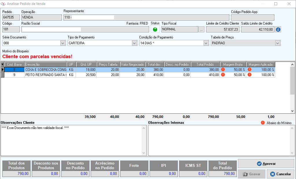Click quantity cell 19,000
This screenshot has height=179, width=296.
point(86,70)
